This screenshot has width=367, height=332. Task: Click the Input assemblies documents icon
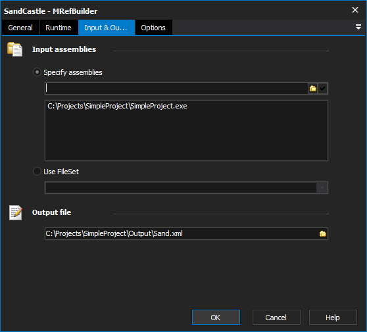coord(14,49)
